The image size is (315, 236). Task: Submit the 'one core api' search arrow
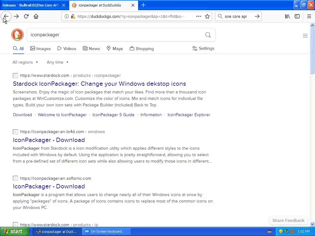tap(257, 17)
